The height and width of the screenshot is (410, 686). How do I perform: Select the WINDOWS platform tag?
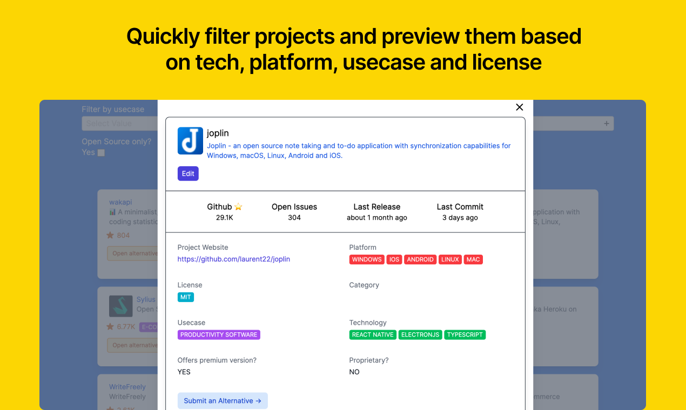(x=367, y=259)
